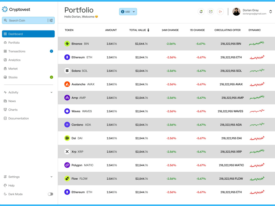Click transactions badge showing 7
275x206 pixels.
(51, 51)
